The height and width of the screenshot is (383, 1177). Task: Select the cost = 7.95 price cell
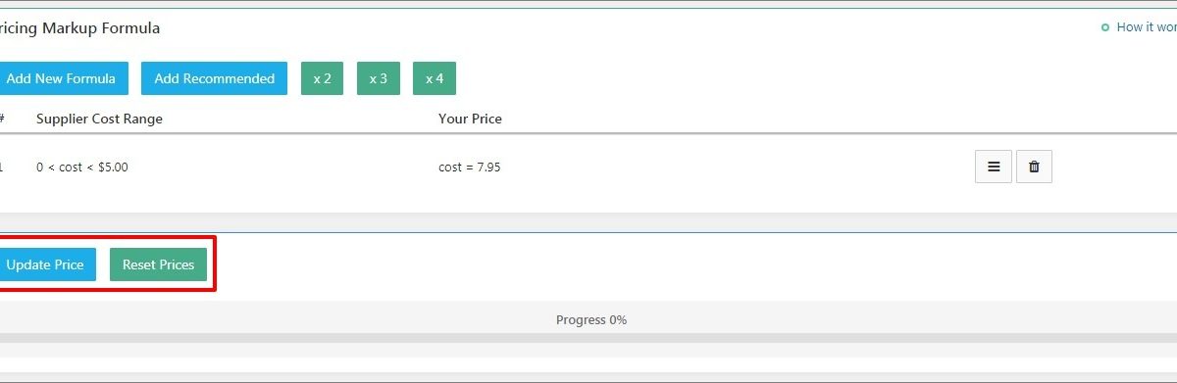point(470,168)
